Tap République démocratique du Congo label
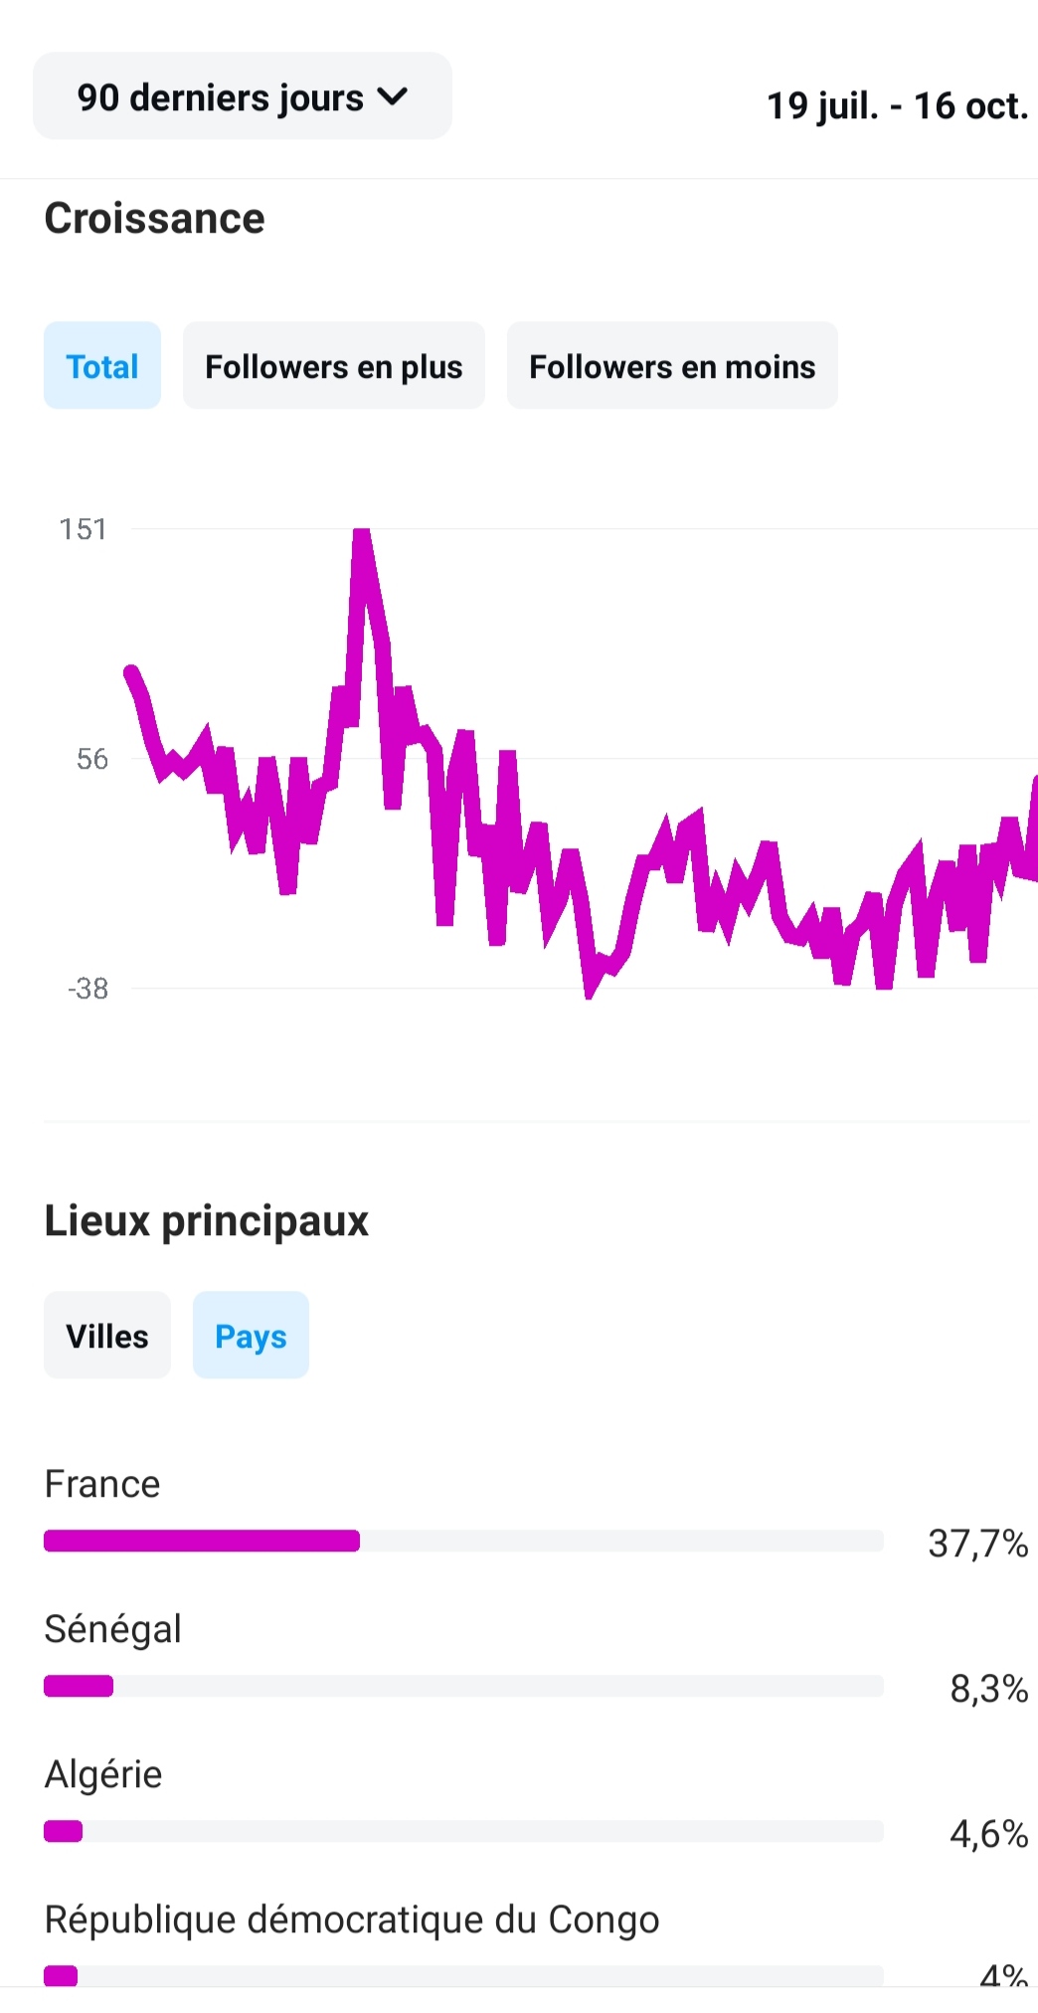The width and height of the screenshot is (1038, 2013). coord(352,1920)
